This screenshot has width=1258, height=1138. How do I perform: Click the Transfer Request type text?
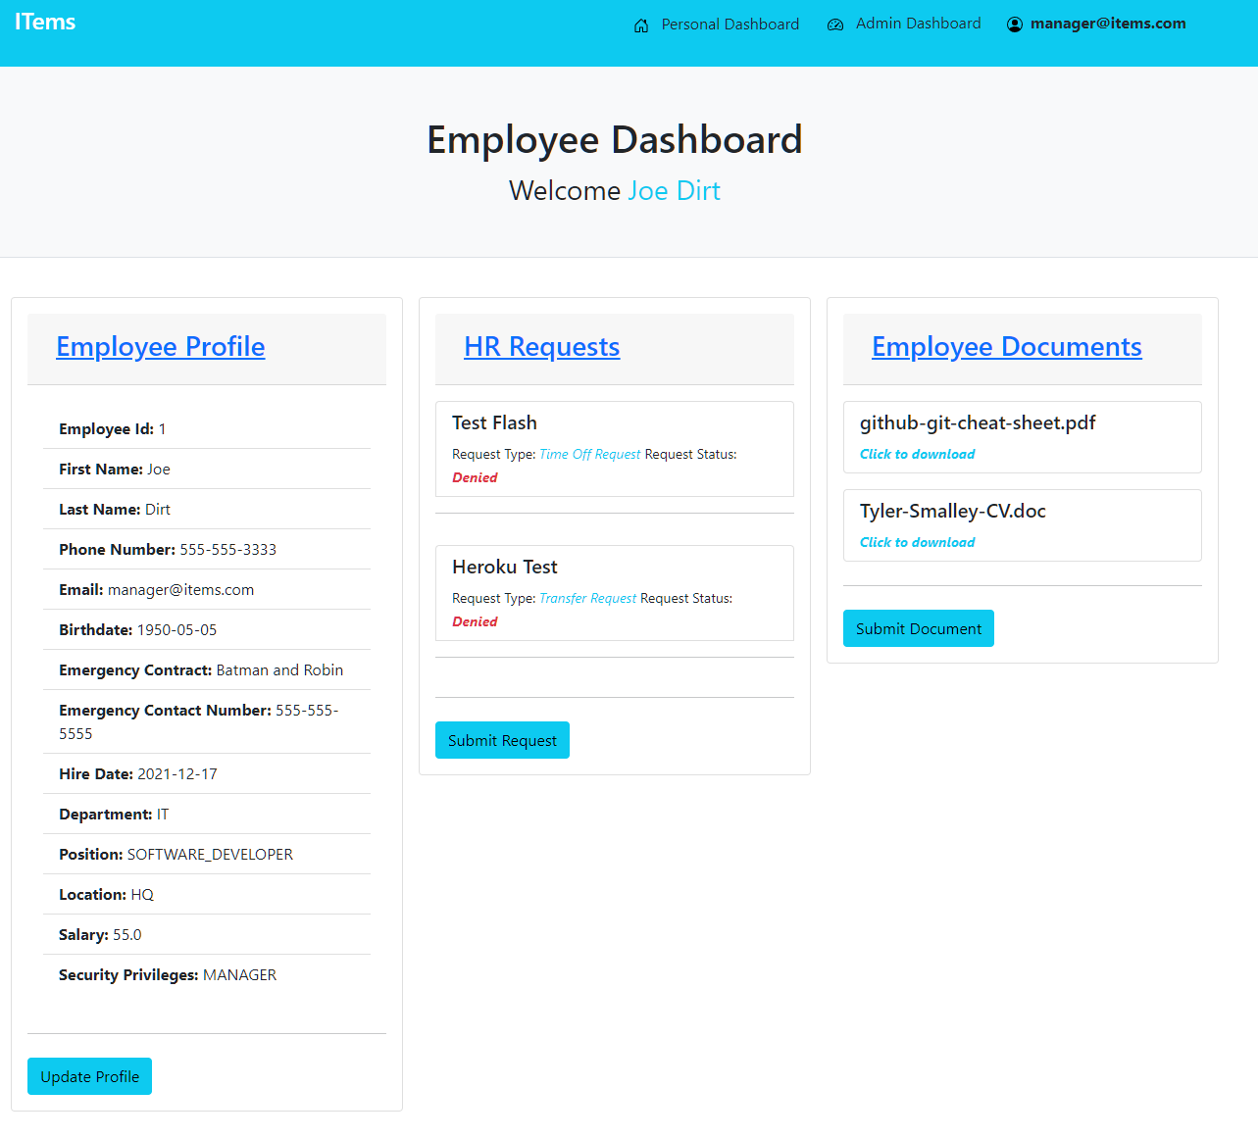pos(587,599)
